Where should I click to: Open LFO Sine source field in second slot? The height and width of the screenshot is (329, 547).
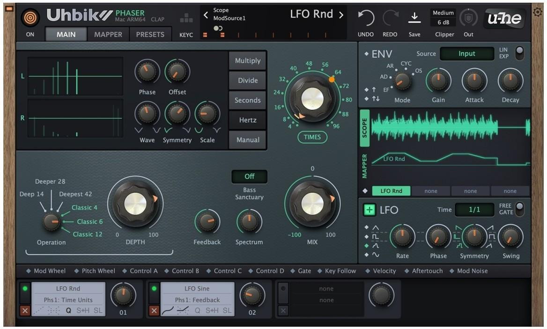[197, 289]
